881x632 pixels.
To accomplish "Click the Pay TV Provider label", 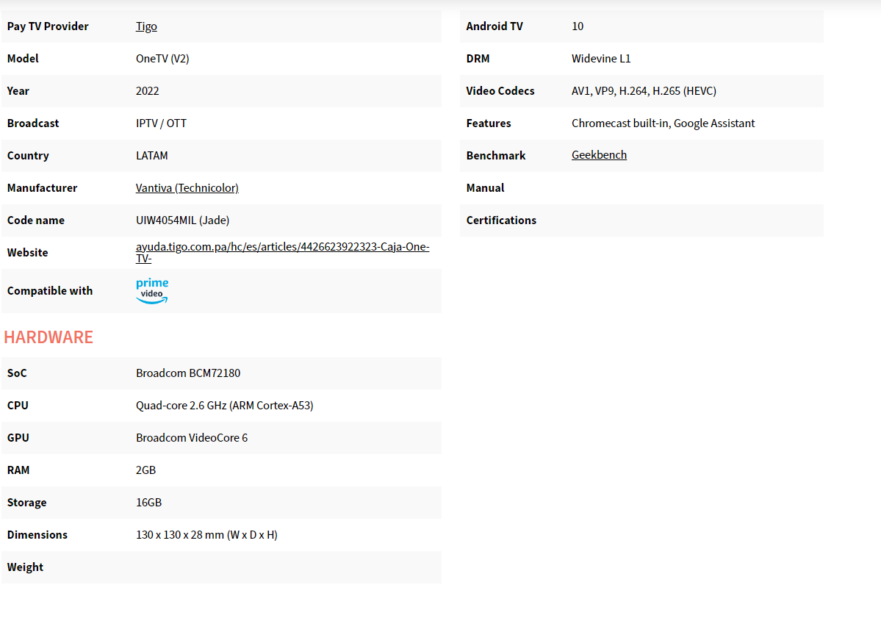I will (x=48, y=26).
